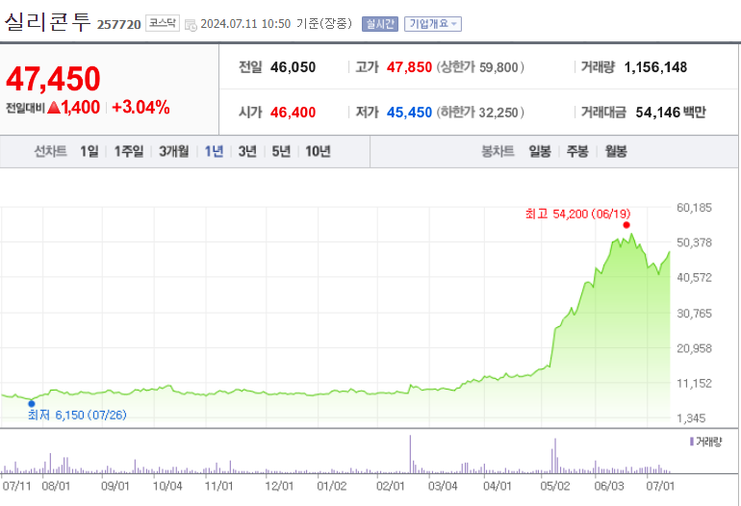Switch chart to 3개월 period
Viewport: 741px width, 506px height.
(174, 151)
